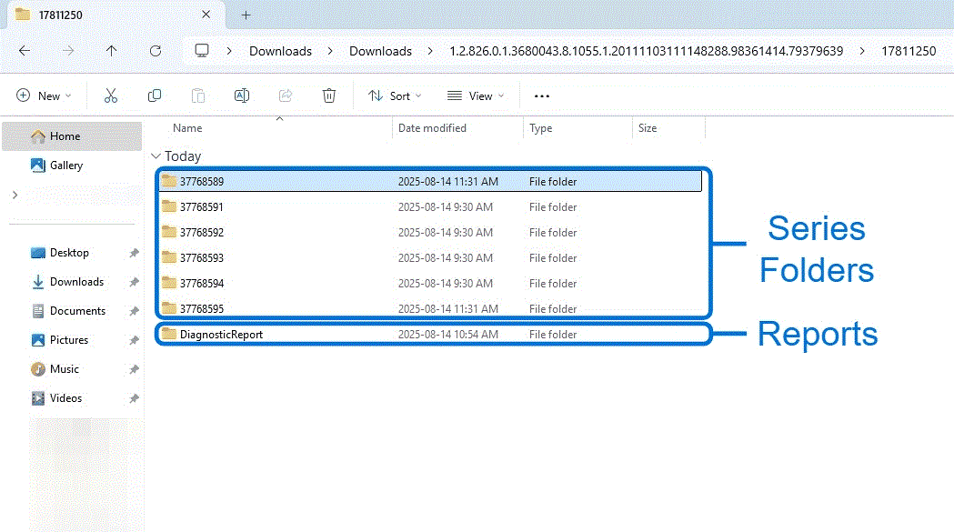Click the pin icon next to Documents
954x532 pixels.
pos(134,311)
